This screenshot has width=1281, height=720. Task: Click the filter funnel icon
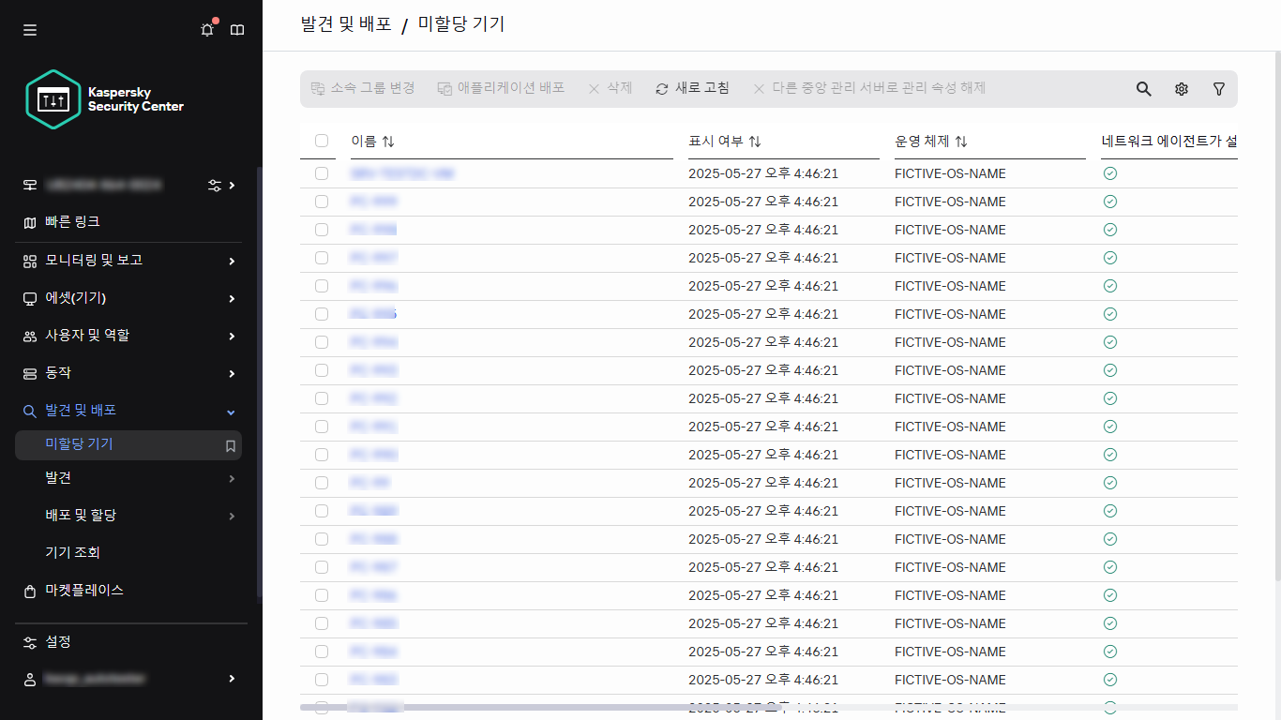pos(1218,89)
